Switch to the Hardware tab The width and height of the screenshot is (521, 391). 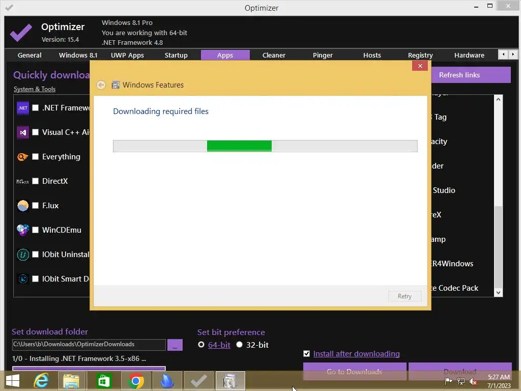click(x=469, y=55)
